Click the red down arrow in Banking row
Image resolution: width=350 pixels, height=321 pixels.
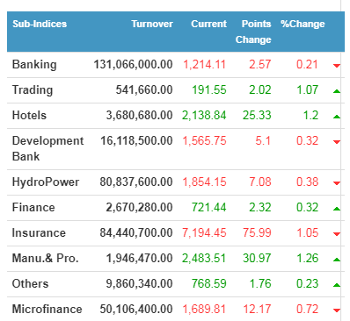pyautogui.click(x=337, y=66)
